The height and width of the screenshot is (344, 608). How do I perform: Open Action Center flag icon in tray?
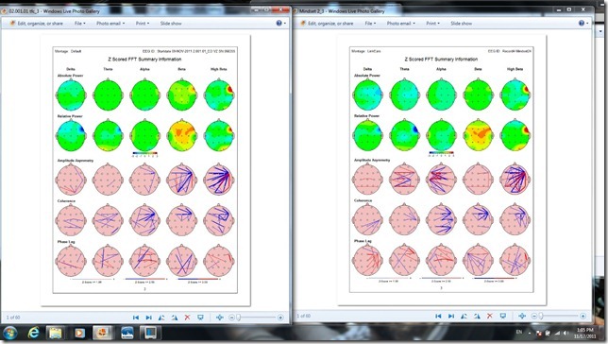pos(539,333)
